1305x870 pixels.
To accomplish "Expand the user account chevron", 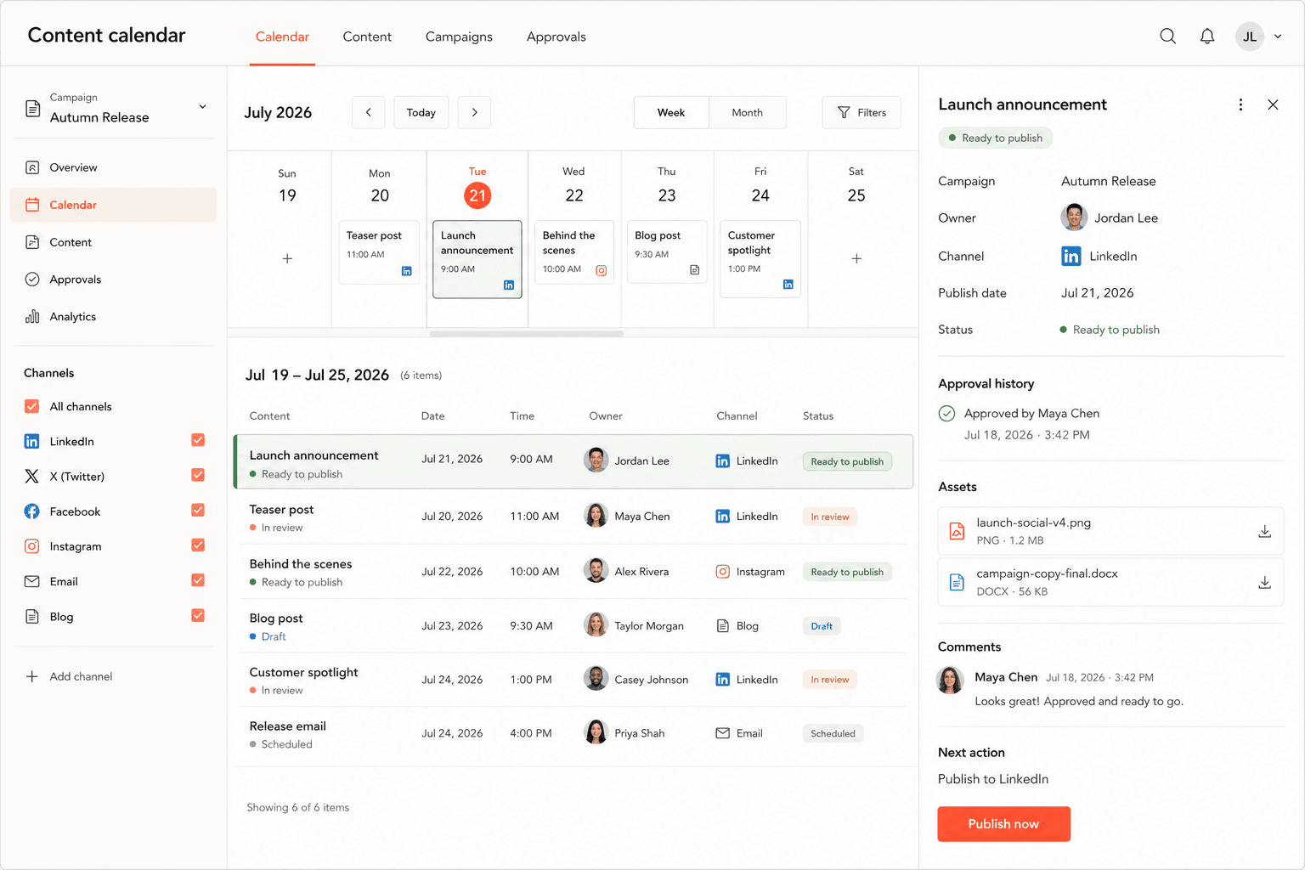I will click(1277, 37).
